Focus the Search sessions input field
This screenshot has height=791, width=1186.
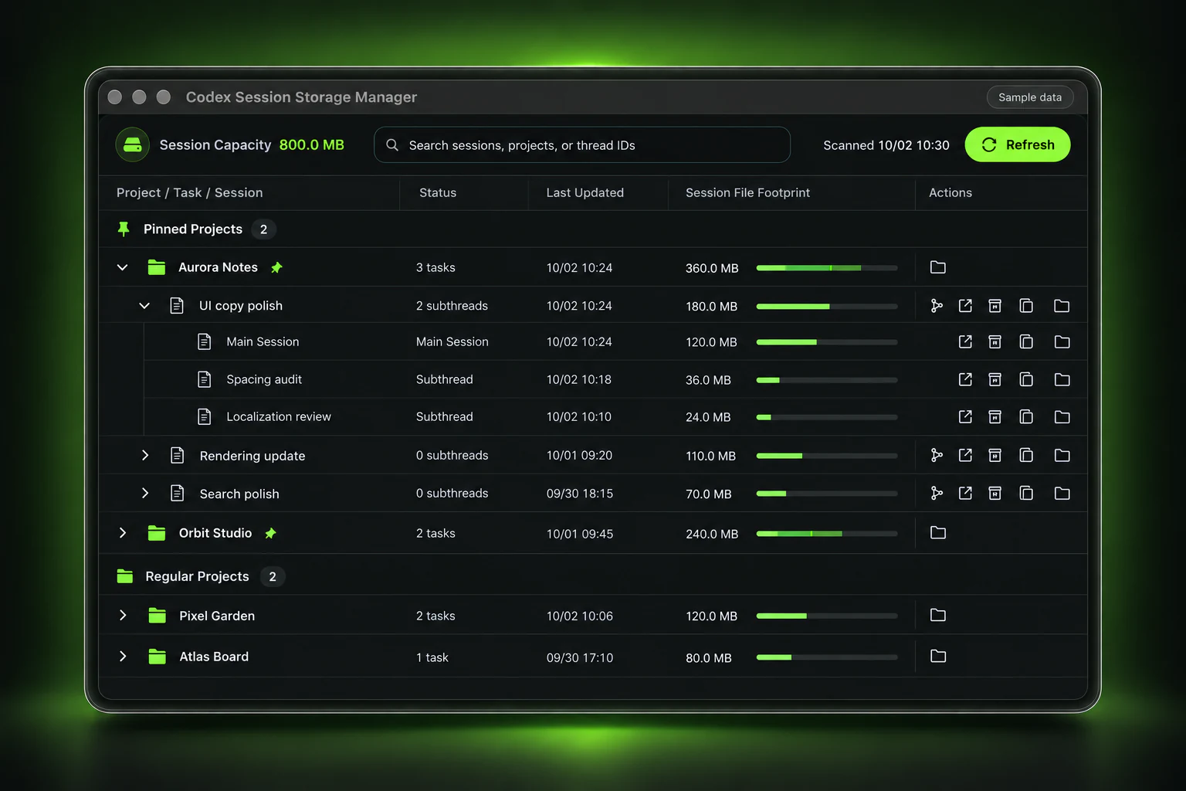[x=582, y=144]
